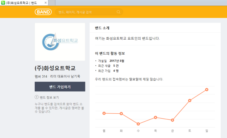Open a new blank browser tab

point(52,3)
